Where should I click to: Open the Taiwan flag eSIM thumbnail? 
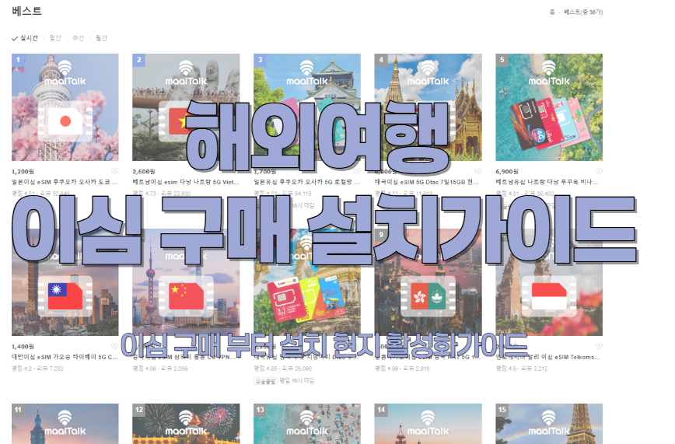click(x=65, y=282)
